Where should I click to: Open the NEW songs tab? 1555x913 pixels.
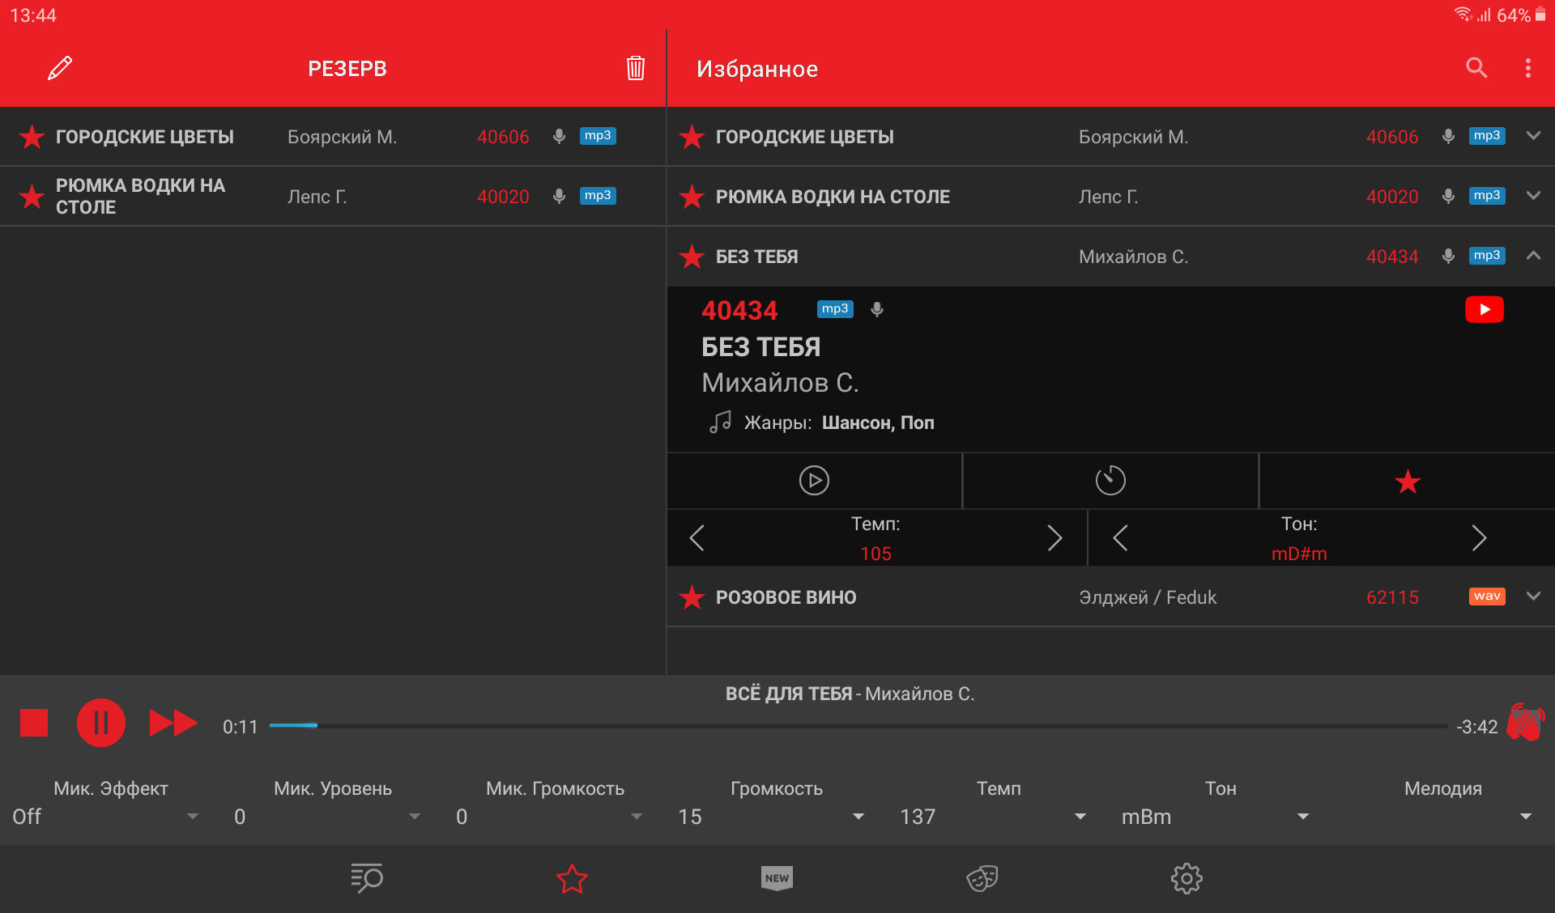(777, 878)
